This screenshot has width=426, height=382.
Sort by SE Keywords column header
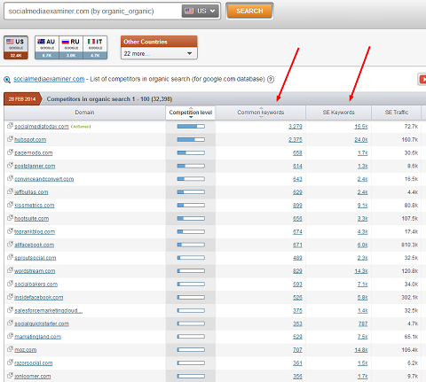point(338,113)
